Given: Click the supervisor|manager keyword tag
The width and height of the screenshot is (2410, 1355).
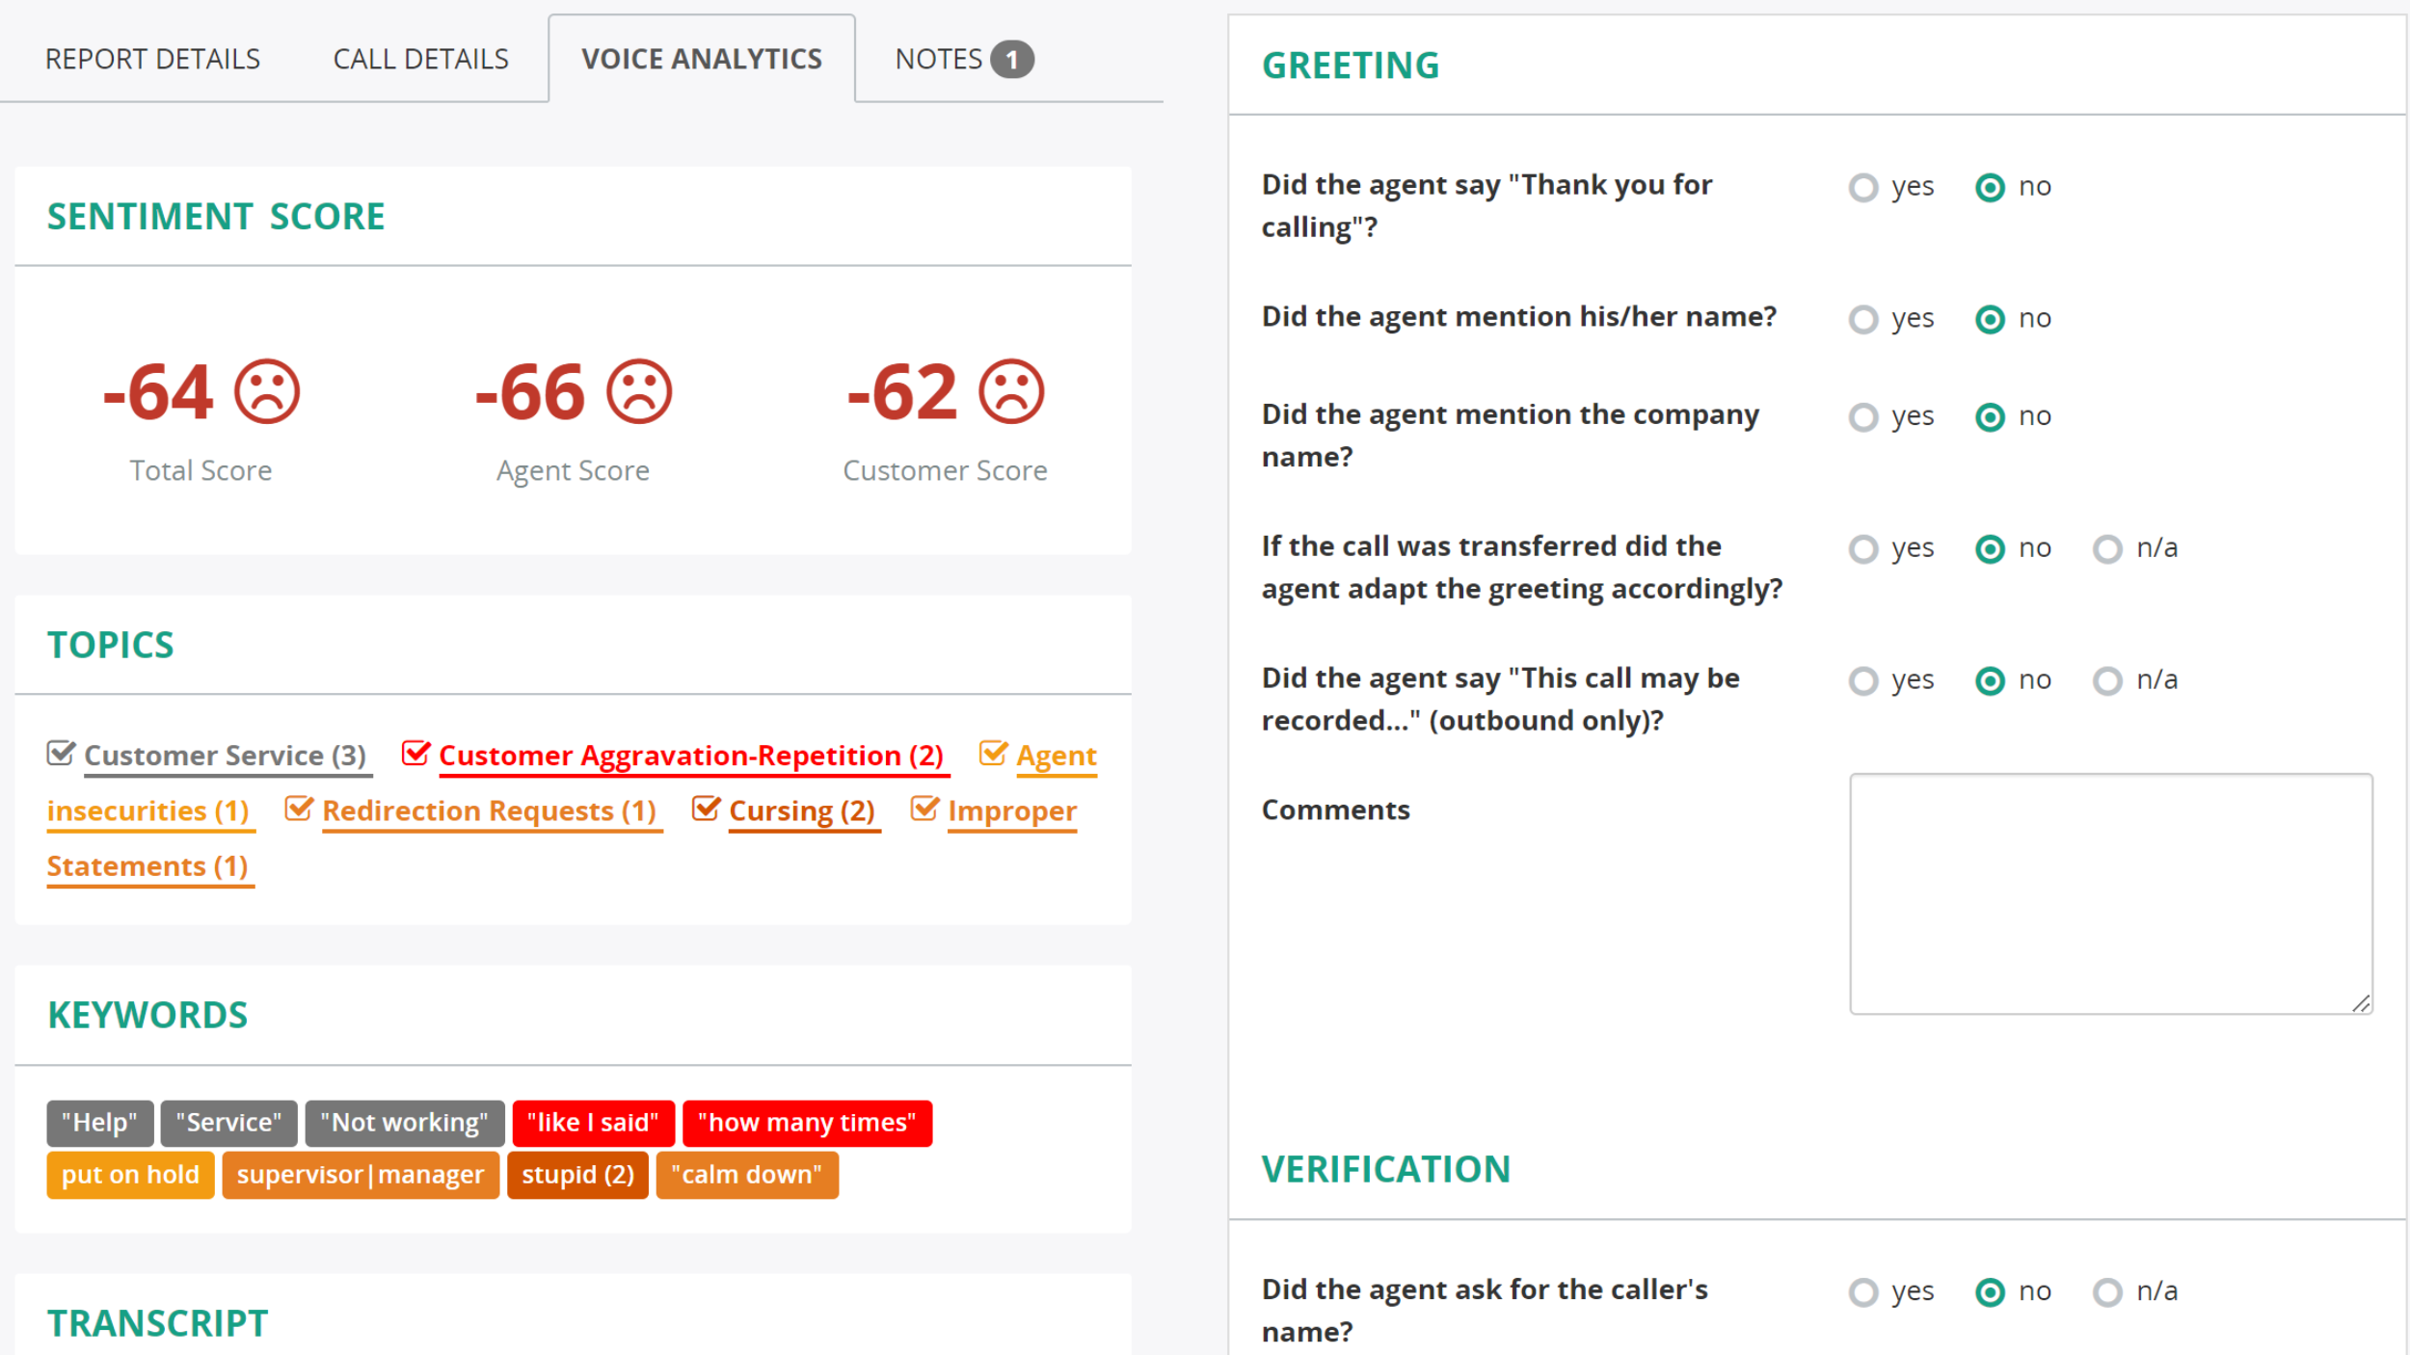Looking at the screenshot, I should 361,1175.
